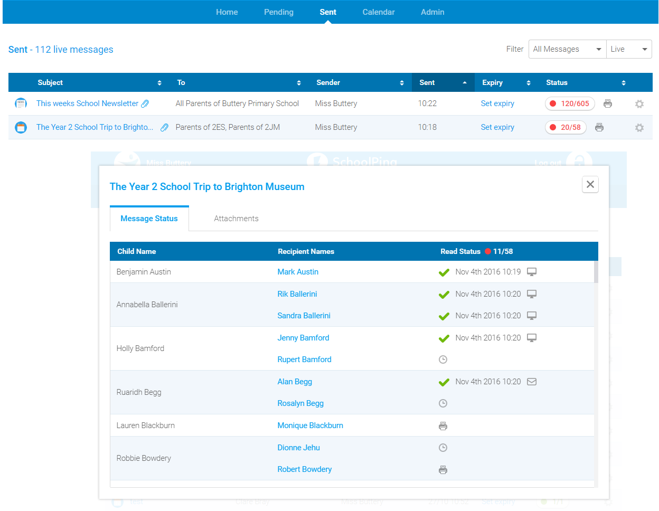
Task: Open the Calendar tab
Action: (x=379, y=12)
